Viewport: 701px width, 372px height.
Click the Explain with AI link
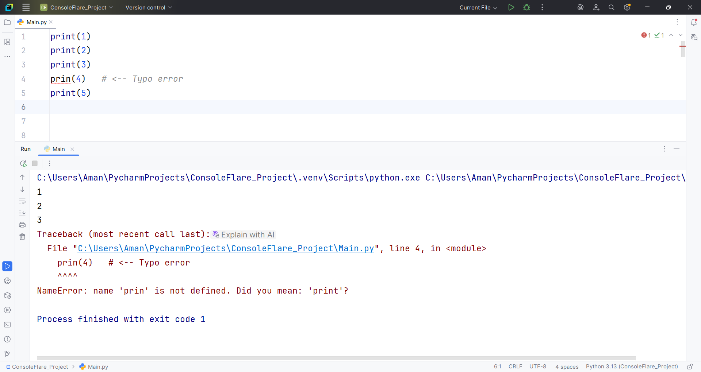point(247,235)
